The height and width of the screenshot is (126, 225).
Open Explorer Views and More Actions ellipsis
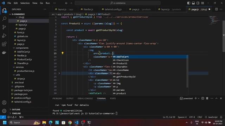[45, 9]
